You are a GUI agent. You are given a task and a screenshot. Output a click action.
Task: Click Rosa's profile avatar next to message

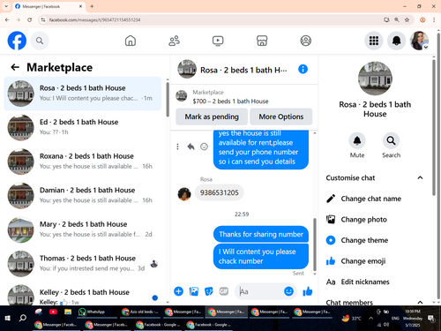tap(184, 194)
